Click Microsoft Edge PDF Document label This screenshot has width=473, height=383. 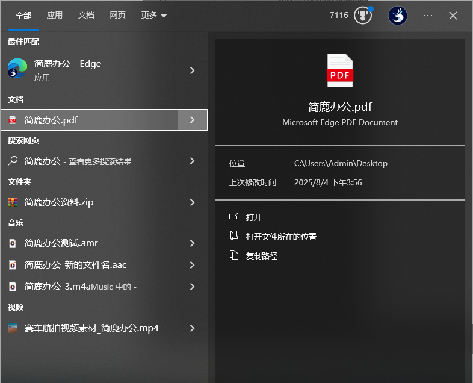[x=340, y=122]
